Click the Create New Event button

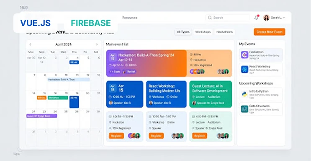269,32
